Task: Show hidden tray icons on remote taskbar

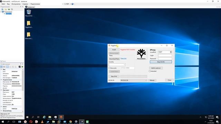Action: pyautogui.click(x=200, y=117)
